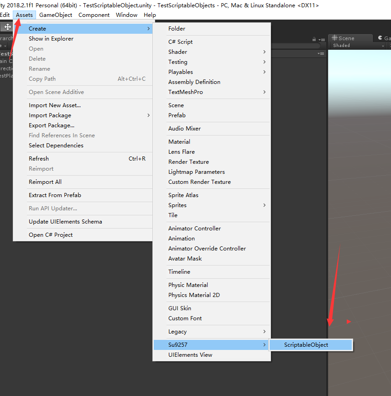391x396 pixels.
Task: Create a new C# Script
Action: pos(181,42)
